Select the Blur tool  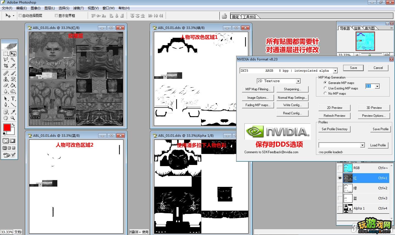pyautogui.click(x=6, y=91)
